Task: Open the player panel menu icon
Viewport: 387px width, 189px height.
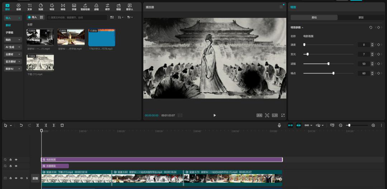Action: (x=281, y=7)
